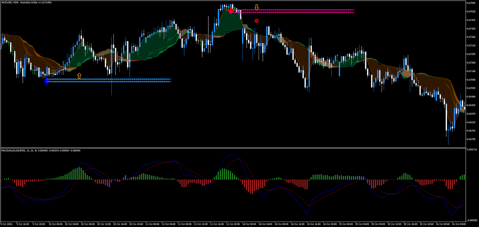The image size is (479, 227).
Task: Click the 0.66705 price axis label
Action: coord(472,139)
